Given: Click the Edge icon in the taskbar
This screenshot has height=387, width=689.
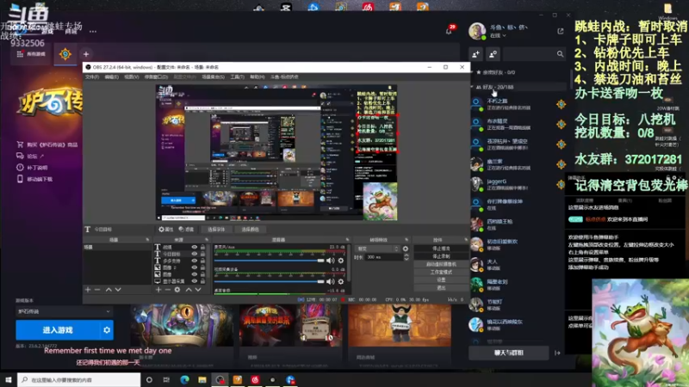Looking at the screenshot, I should tap(184, 379).
